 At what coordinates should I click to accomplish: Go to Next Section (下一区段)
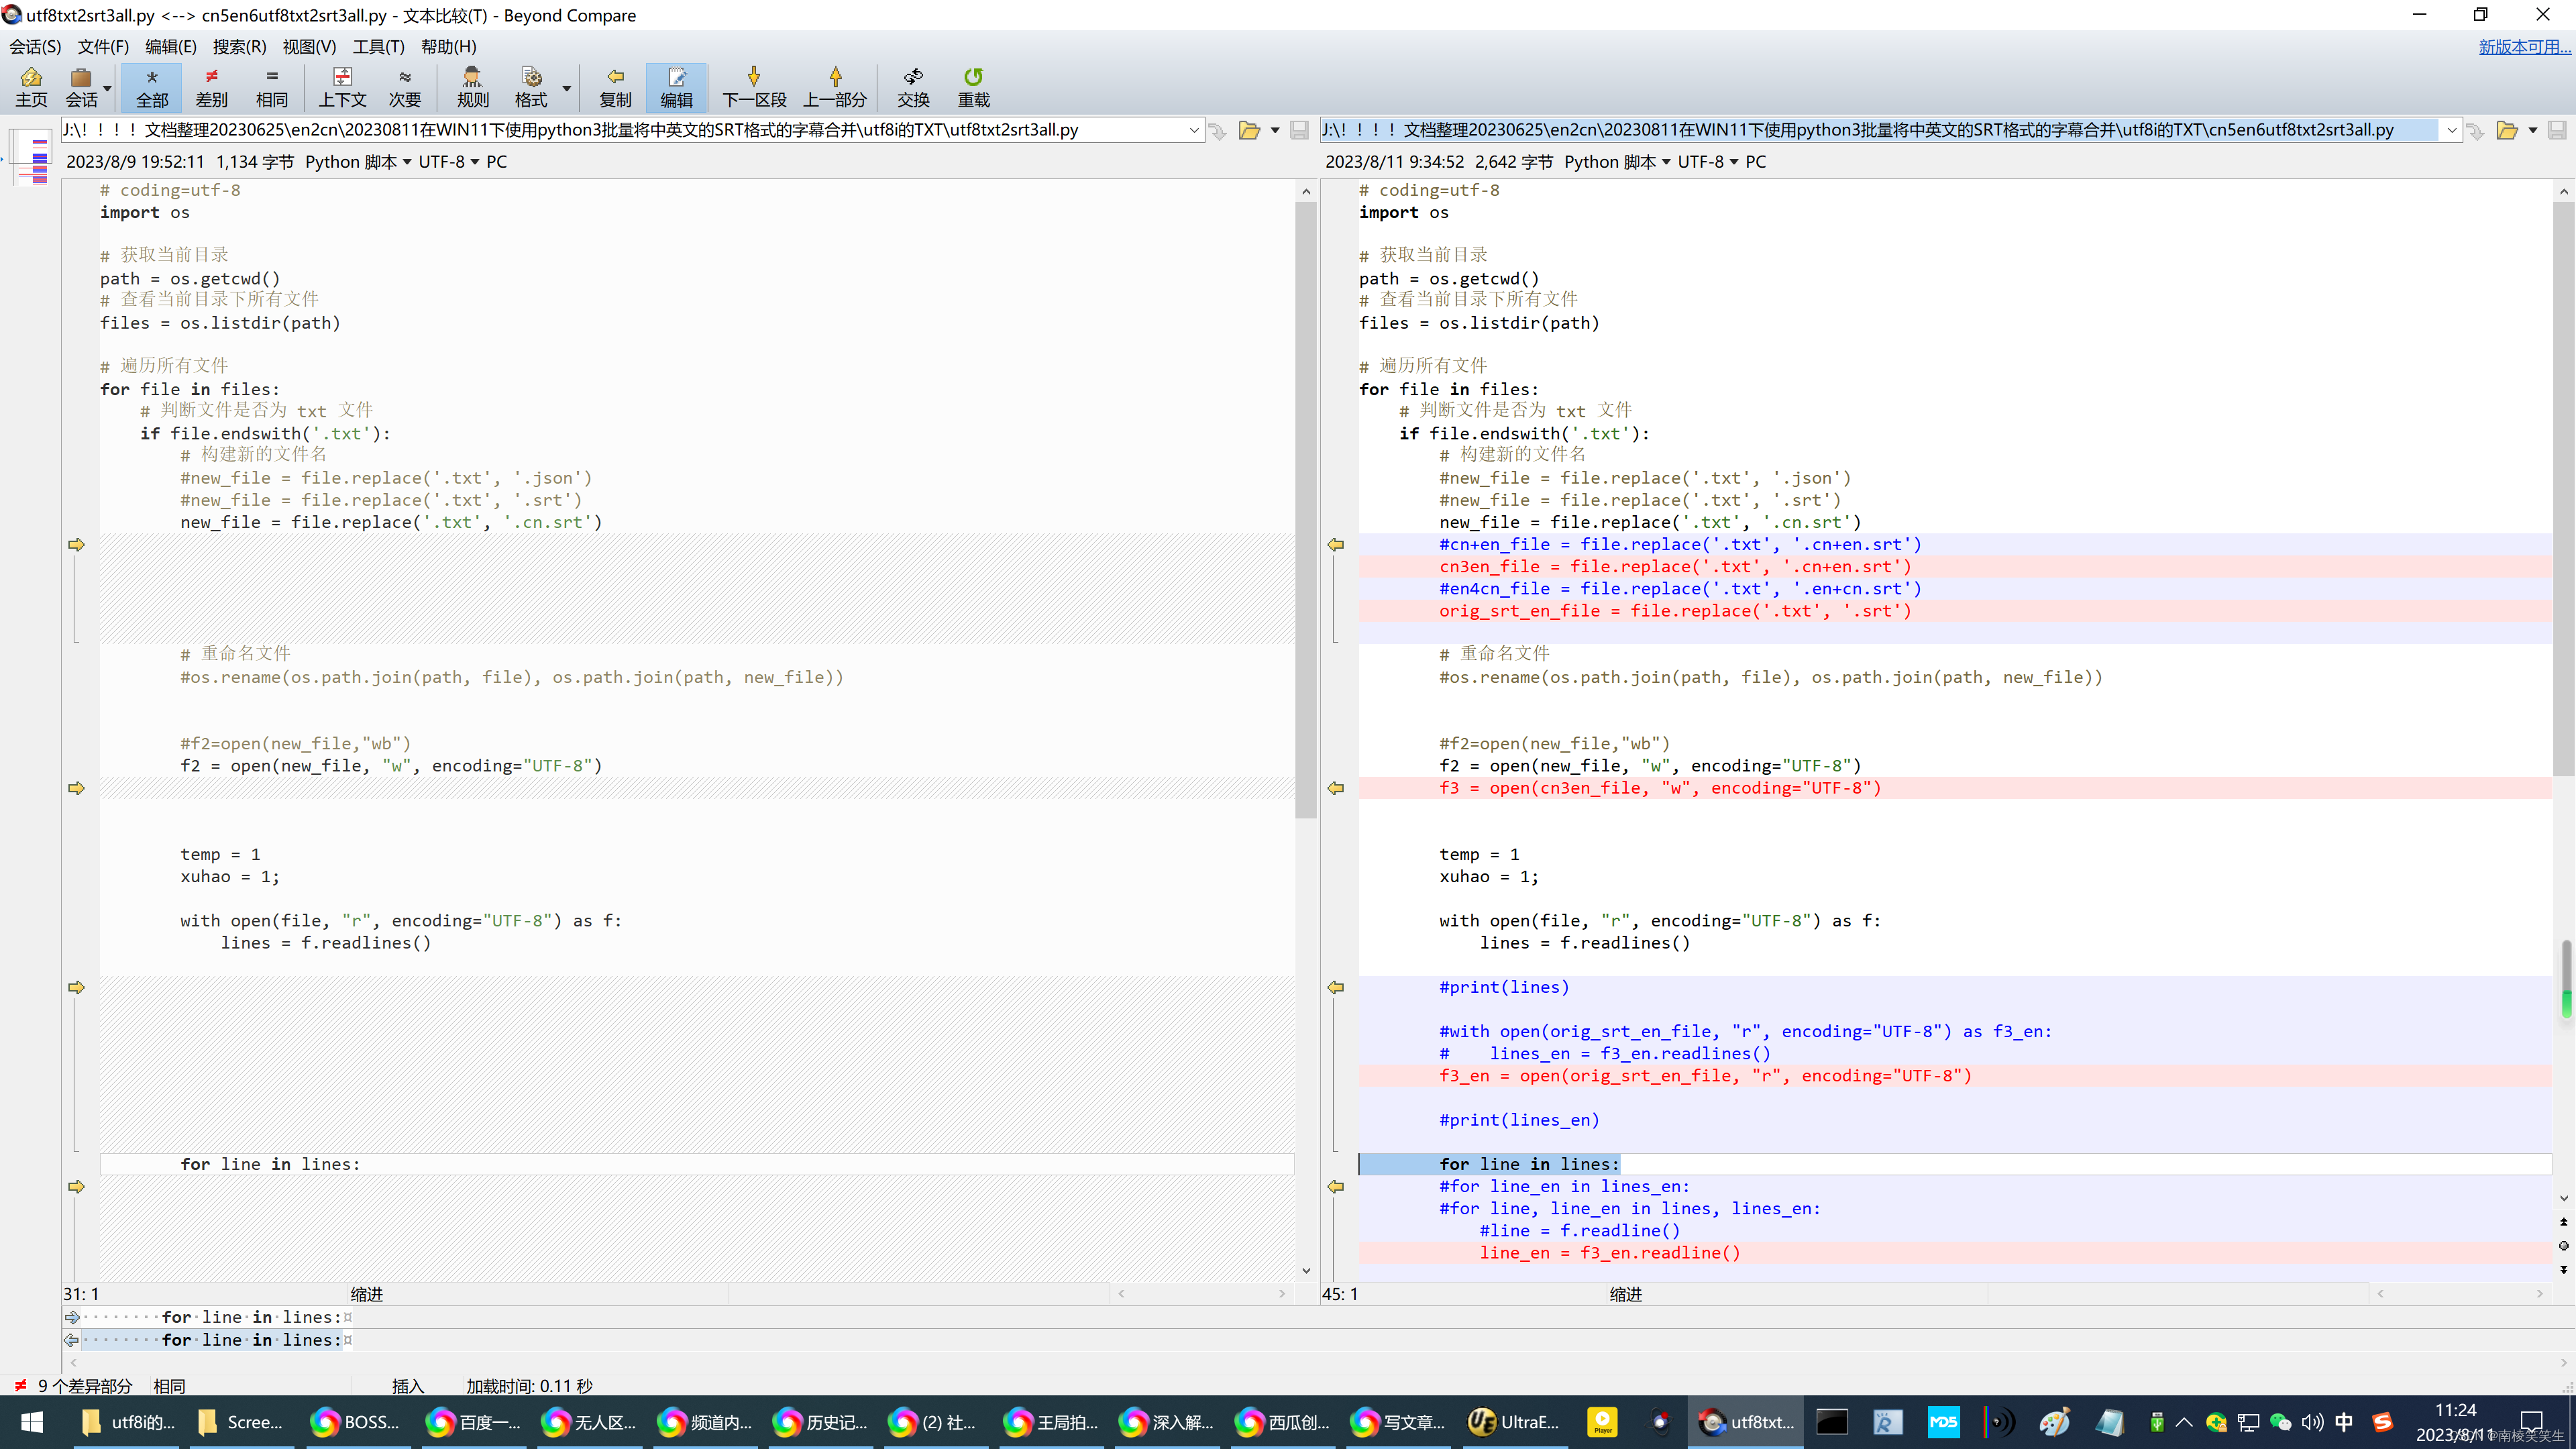[x=754, y=86]
